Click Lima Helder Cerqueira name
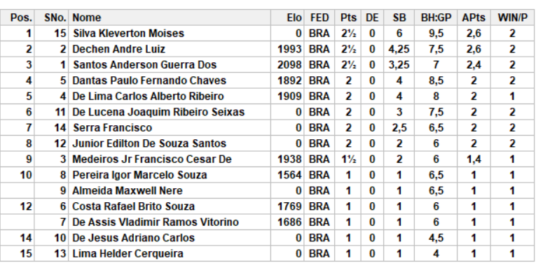The height and width of the screenshot is (277, 550). click(128, 254)
